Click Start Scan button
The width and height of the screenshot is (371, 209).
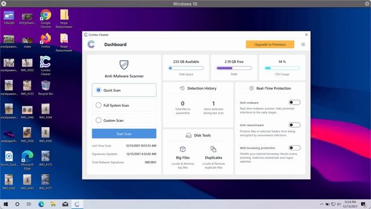[x=124, y=134]
